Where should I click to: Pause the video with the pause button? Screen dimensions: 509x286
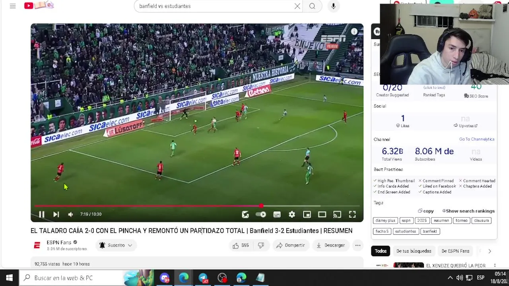(41, 214)
